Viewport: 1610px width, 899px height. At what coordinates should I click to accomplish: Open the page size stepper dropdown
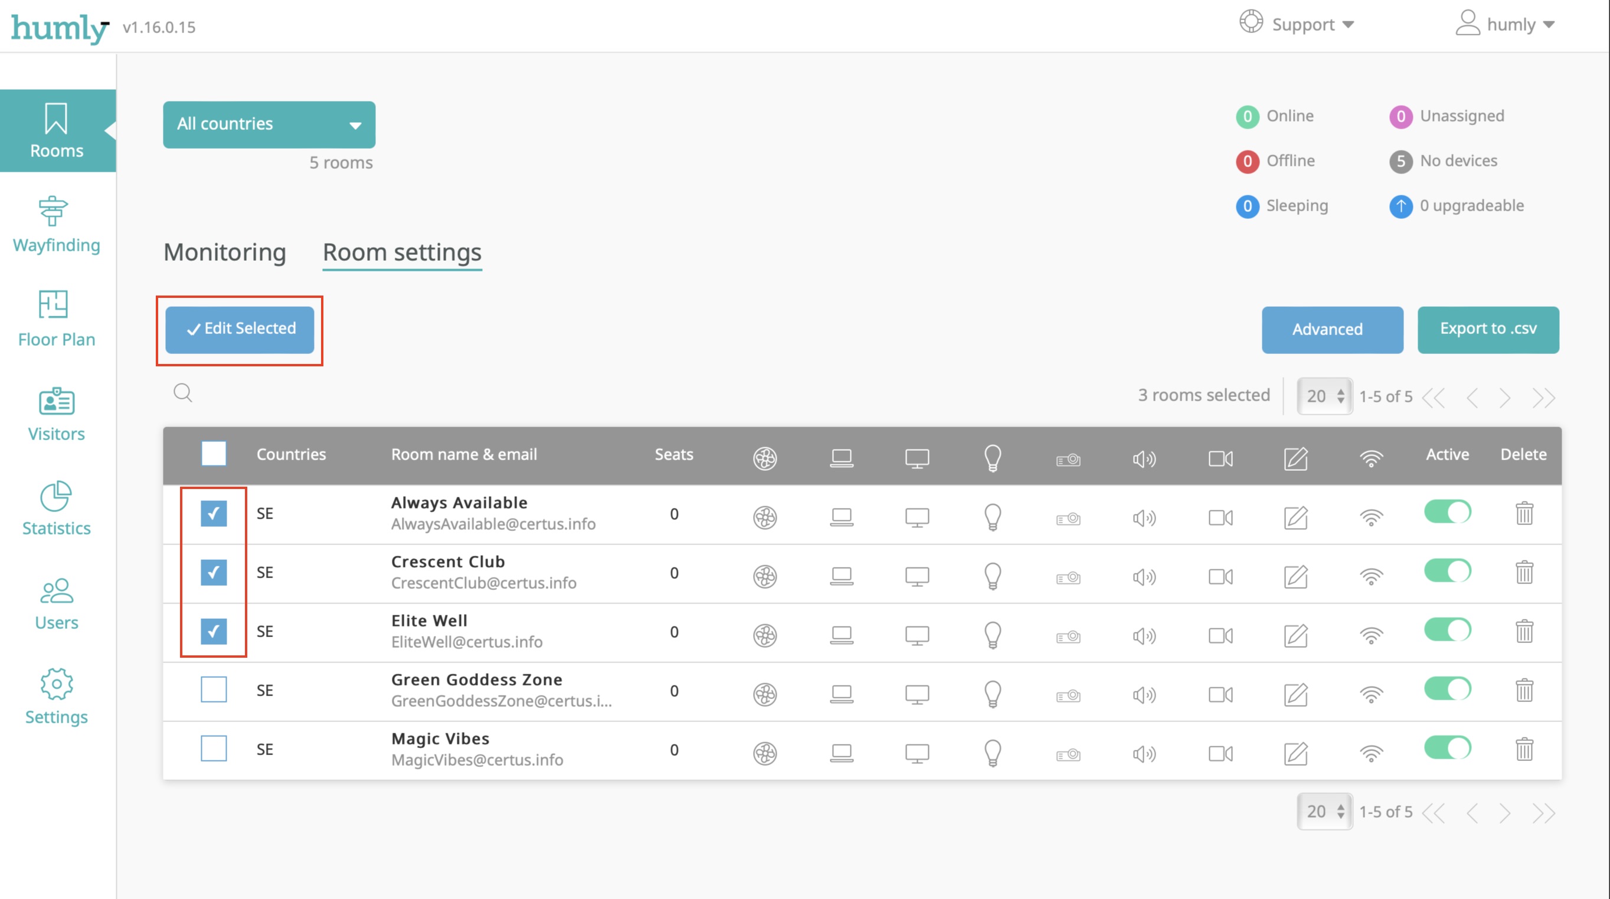(1324, 396)
